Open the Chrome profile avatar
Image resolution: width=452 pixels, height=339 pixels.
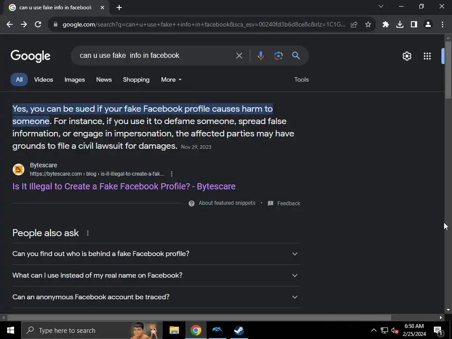(x=428, y=25)
